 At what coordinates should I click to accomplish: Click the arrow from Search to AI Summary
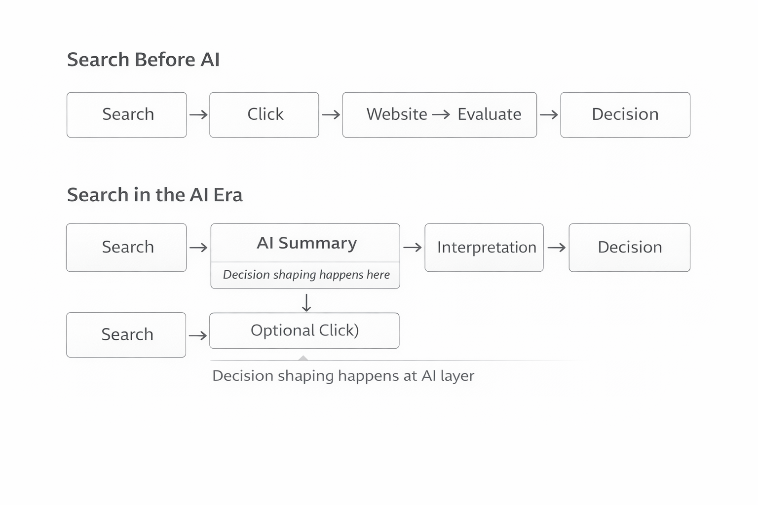(x=198, y=248)
